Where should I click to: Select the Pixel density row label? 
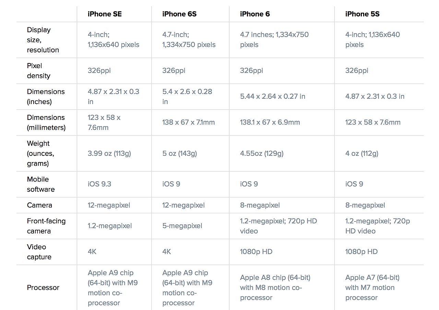[x=38, y=71]
